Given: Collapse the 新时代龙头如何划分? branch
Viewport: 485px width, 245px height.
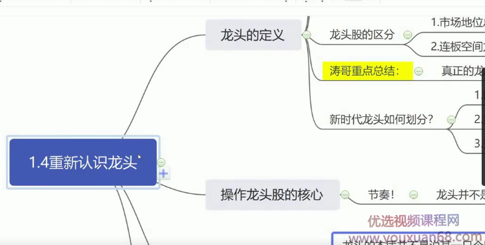Looking at the screenshot, I should pyautogui.click(x=451, y=120).
